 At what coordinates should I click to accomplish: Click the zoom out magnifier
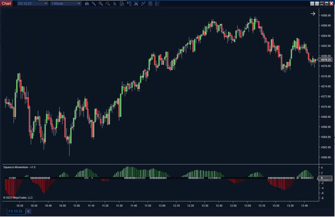point(108,4)
